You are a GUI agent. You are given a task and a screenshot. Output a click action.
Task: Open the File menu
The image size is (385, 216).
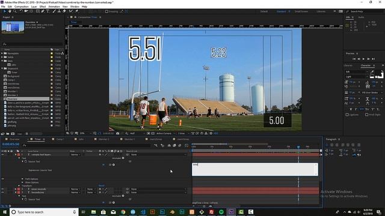[x=3, y=7]
